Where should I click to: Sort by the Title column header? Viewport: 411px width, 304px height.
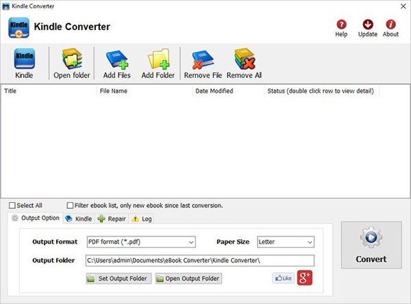click(49, 91)
